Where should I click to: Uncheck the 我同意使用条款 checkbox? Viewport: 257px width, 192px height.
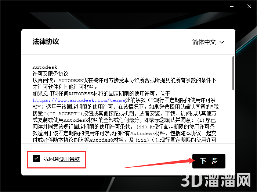point(36,159)
